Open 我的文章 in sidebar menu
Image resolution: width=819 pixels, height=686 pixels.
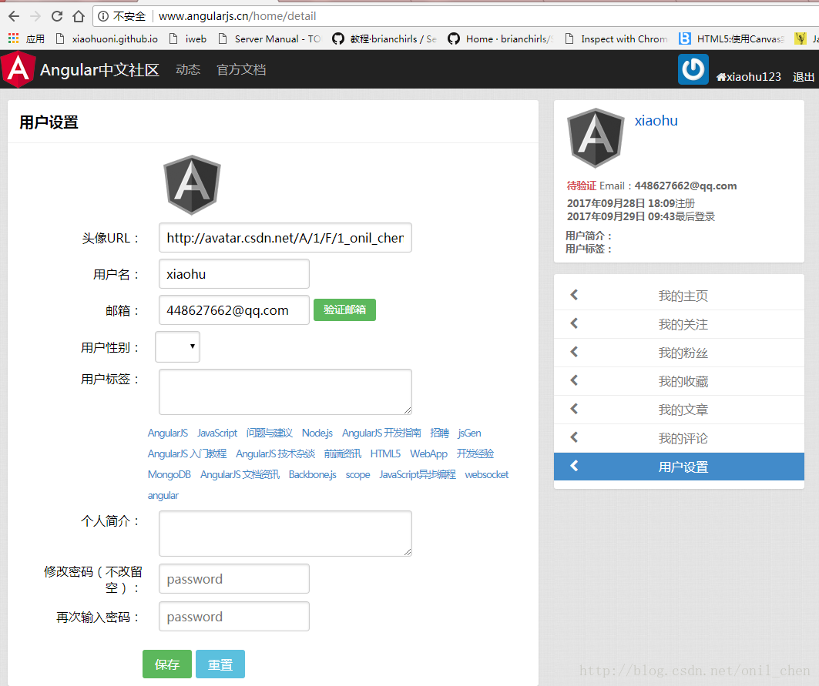679,410
